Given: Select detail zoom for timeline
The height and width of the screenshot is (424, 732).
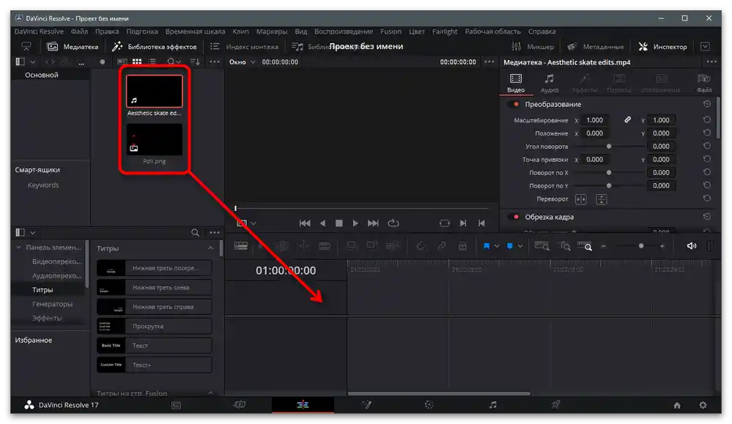Looking at the screenshot, I should click(565, 246).
